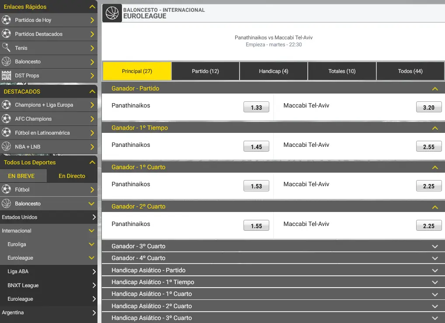This screenshot has width=445, height=323.
Task: Select the Principal (27) tab
Action: tap(137, 71)
